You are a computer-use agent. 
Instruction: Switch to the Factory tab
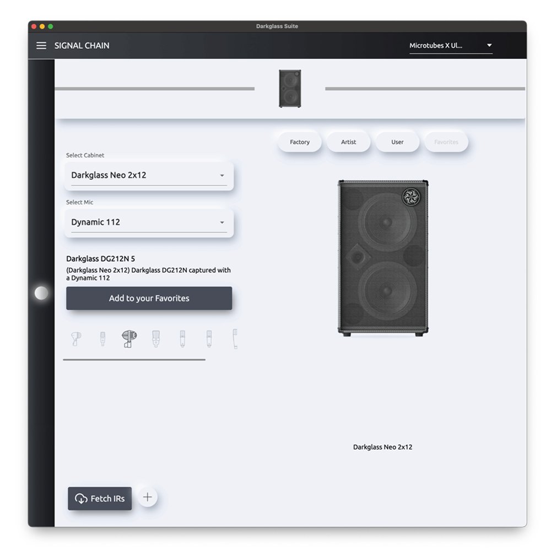300,142
